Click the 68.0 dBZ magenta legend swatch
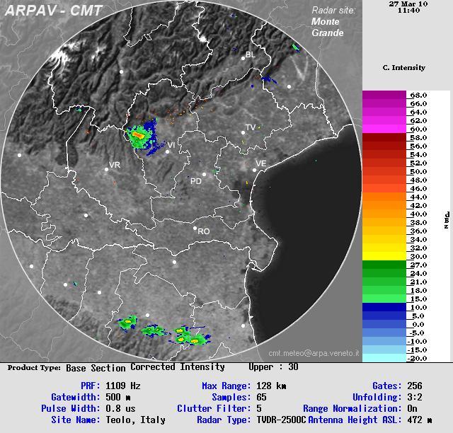The width and height of the screenshot is (453, 433). [x=384, y=95]
